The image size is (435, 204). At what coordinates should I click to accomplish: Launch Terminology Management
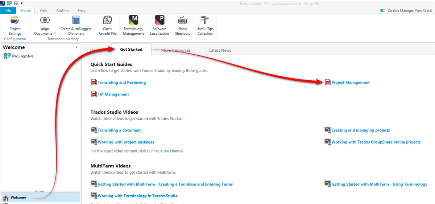tap(133, 25)
